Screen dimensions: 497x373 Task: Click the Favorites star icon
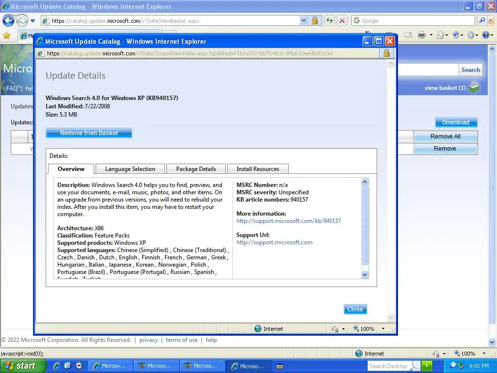click(6, 35)
